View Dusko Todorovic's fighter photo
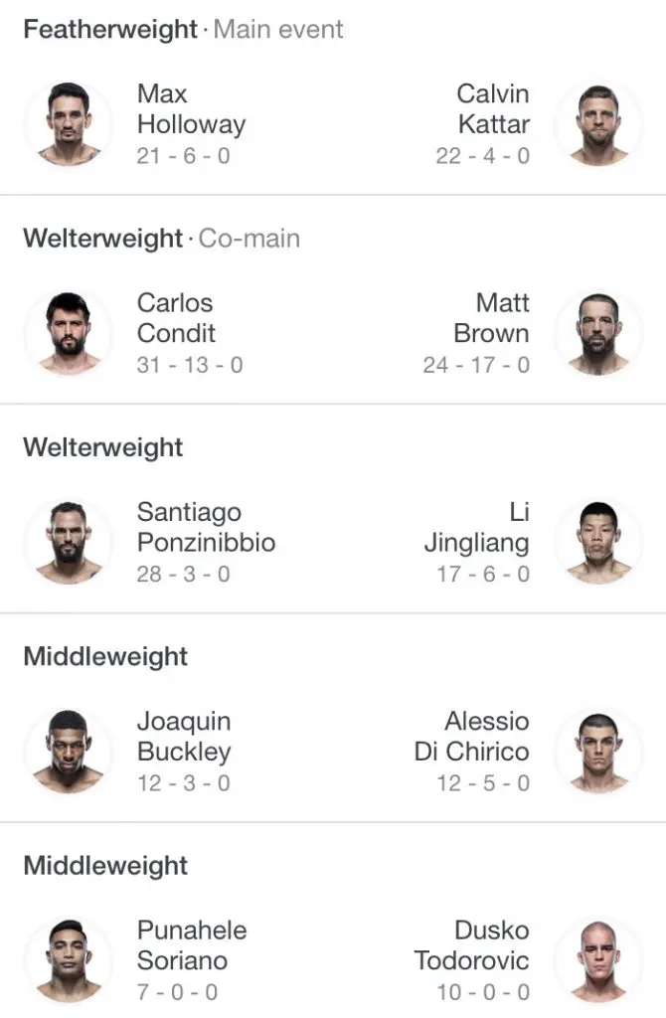Viewport: 666px width, 1018px height. point(597,960)
